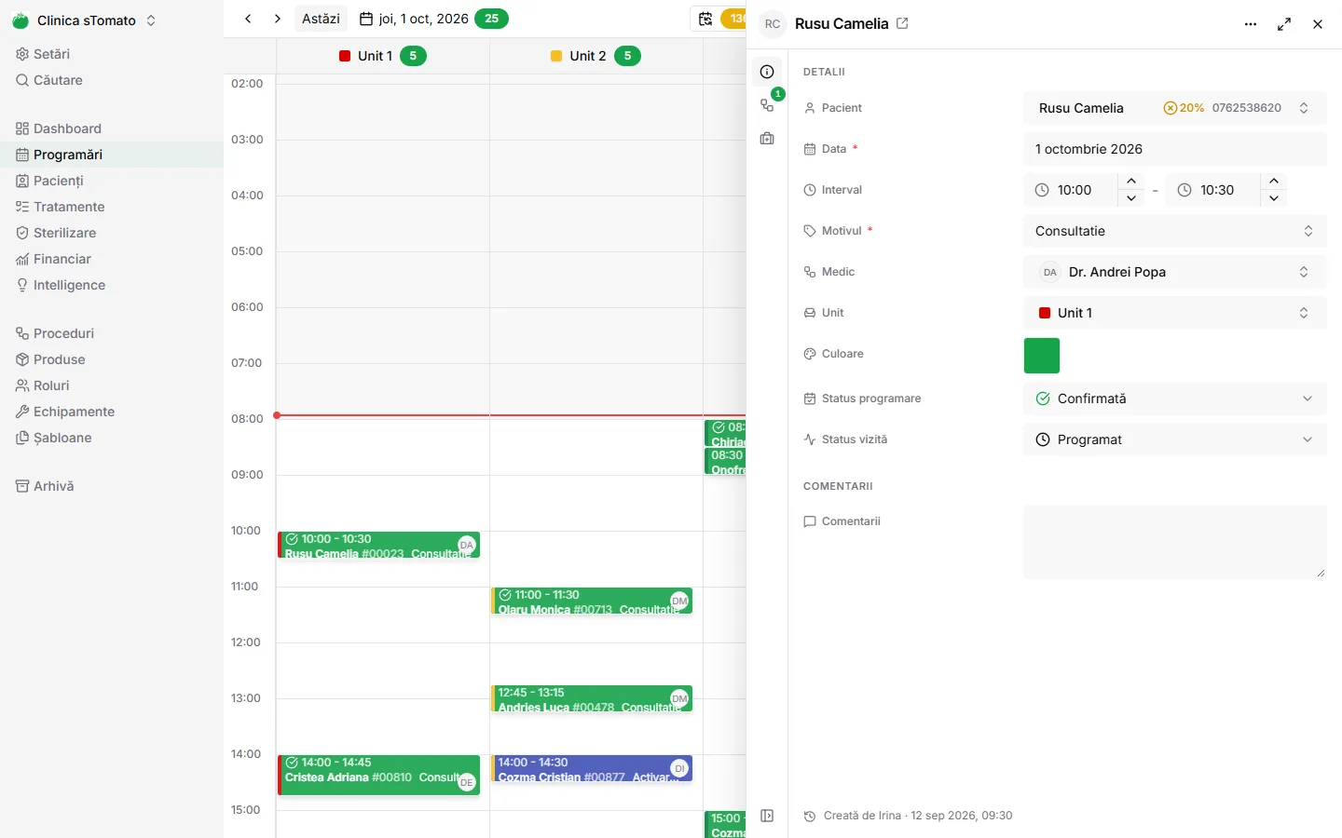This screenshot has width=1342, height=838.
Task: Click the Data field 1 octombrie 2026
Action: (x=1174, y=149)
